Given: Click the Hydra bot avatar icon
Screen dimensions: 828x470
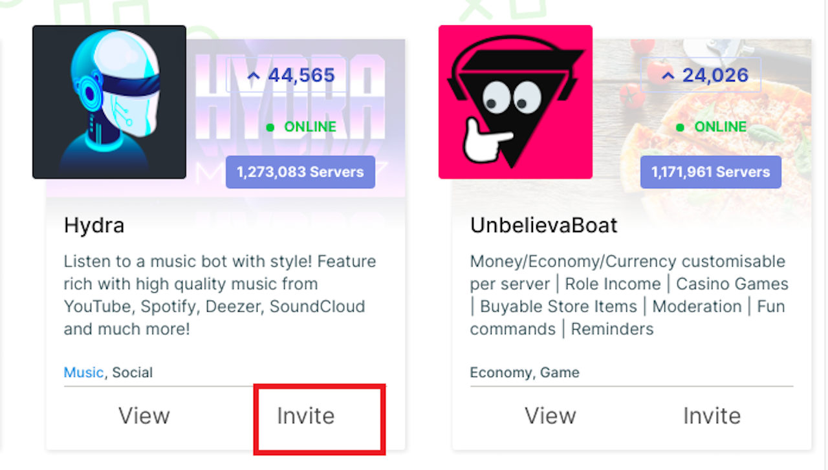Looking at the screenshot, I should 109,101.
